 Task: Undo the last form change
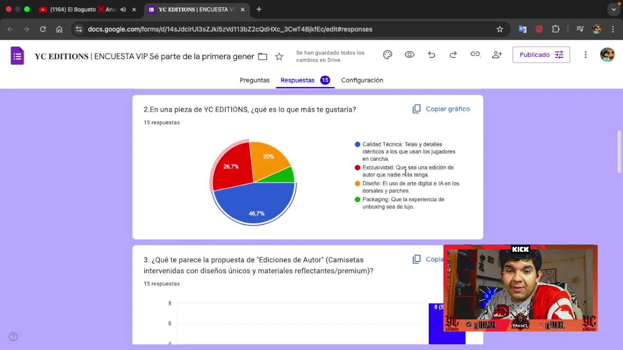pos(431,55)
